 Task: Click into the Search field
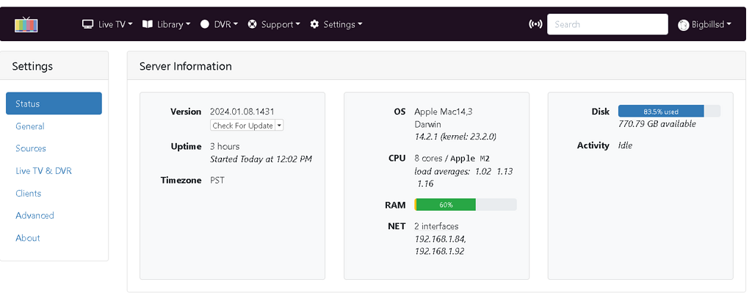(607, 24)
